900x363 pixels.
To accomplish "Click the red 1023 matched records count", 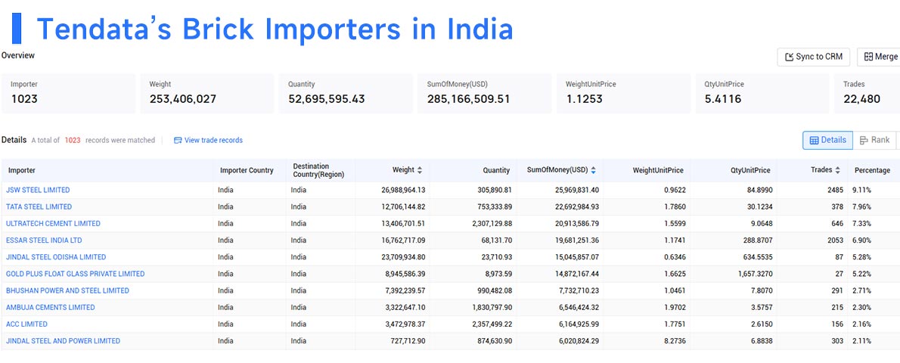I will coord(73,140).
